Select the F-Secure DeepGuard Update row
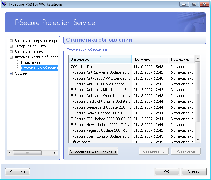This screenshot has height=180, width=211. (x=132, y=107)
